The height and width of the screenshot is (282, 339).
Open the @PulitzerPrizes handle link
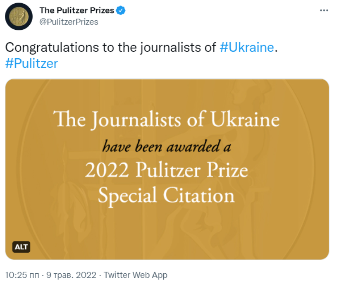(69, 22)
